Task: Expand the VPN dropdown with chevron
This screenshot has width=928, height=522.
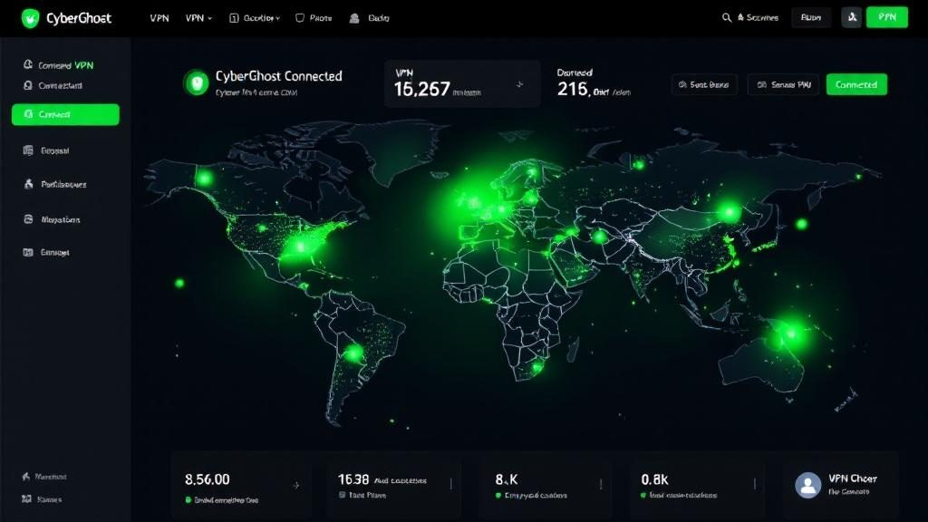Action: [x=198, y=18]
